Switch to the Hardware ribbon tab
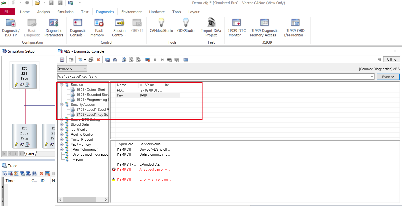This screenshot has width=402, height=206. tap(157, 12)
